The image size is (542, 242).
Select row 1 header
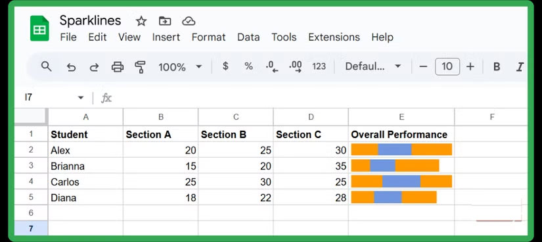(31, 134)
